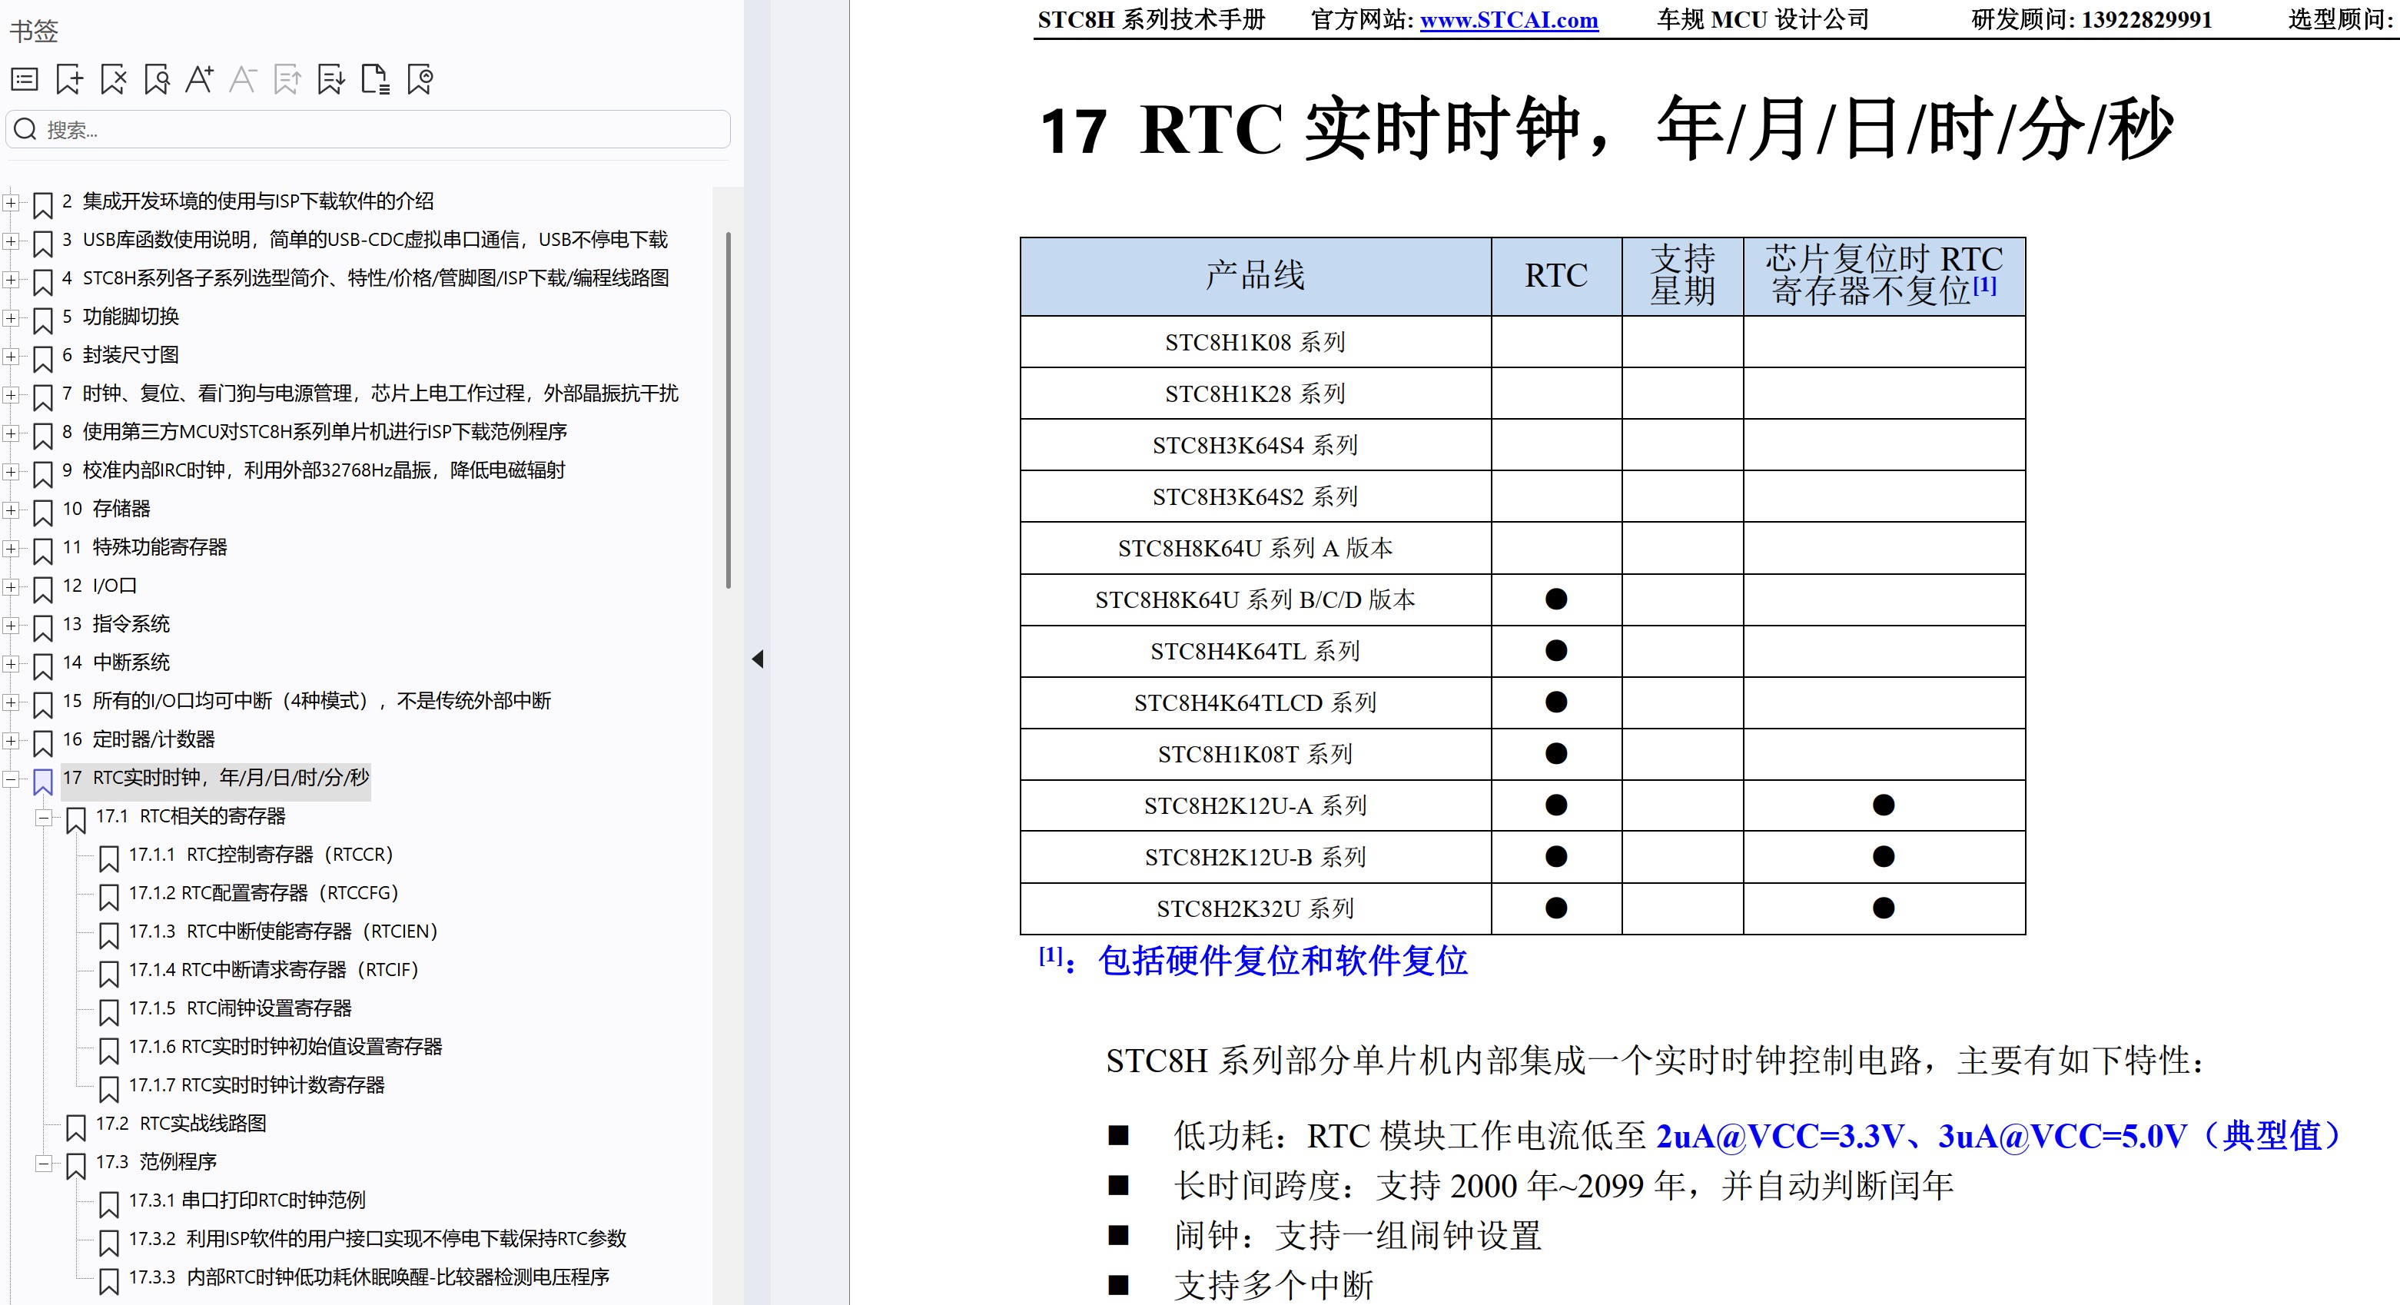Decrease bookmark font size with A- icon
Image resolution: width=2400 pixels, height=1305 pixels.
(243, 79)
